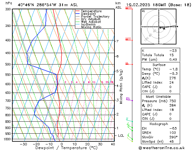
Task: Click the coordinates text "40°46'N 286°54'W 31m ASL"
Action: [48, 5]
